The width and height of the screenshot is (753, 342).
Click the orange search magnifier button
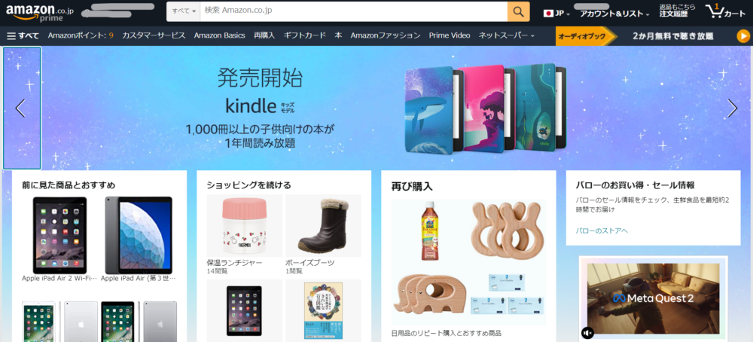[519, 12]
